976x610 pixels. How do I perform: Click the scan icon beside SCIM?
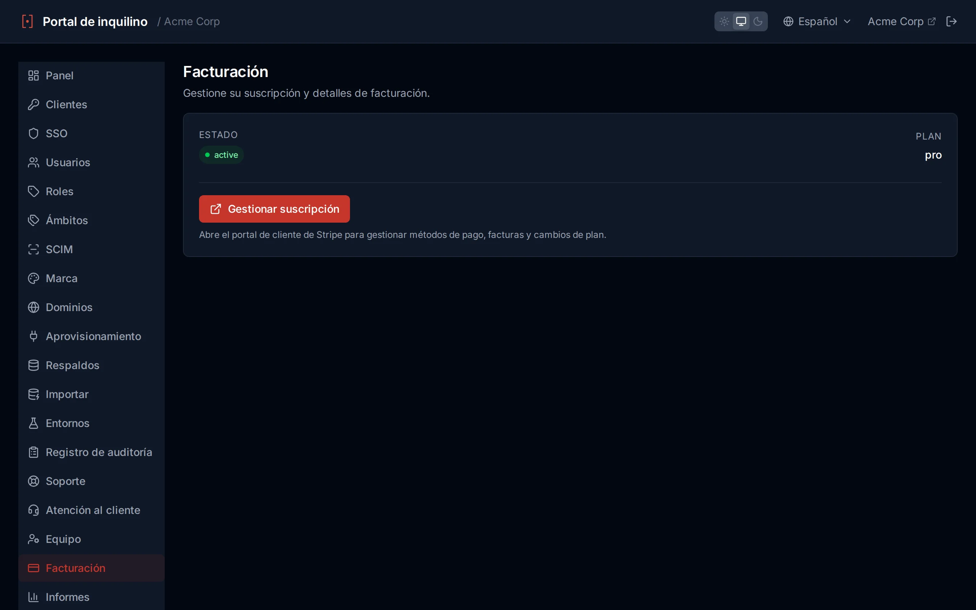(x=34, y=249)
